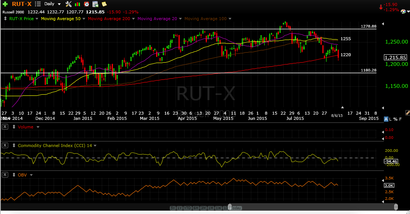Open the alarm clock alerts icon

coord(86,4)
